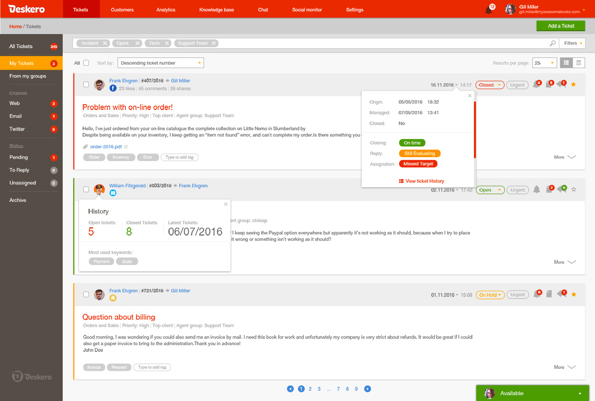Open the Social monitor tab
The height and width of the screenshot is (401, 595).
tap(307, 10)
